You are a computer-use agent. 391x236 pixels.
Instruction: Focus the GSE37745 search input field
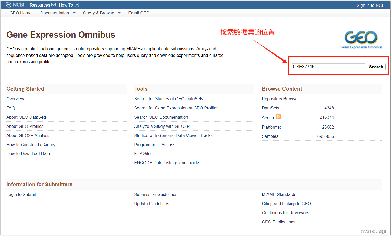pos(329,67)
